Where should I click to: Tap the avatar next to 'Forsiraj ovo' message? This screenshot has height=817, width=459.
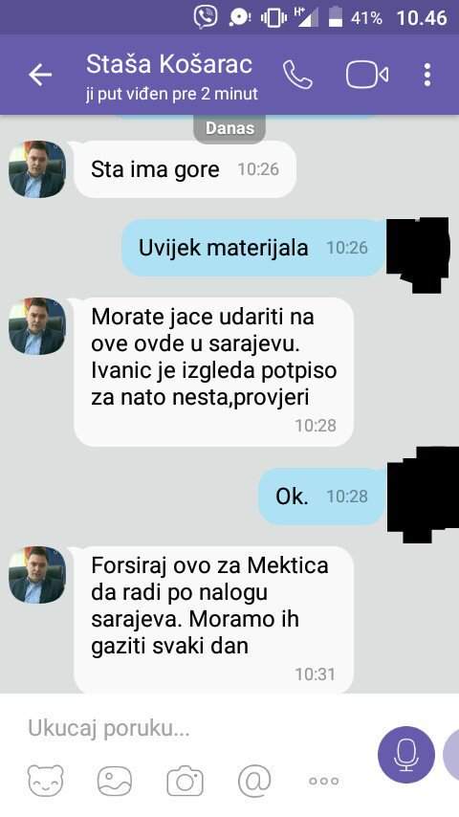[37, 575]
